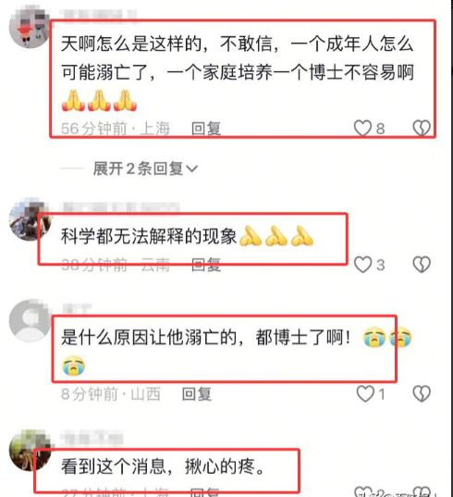Open first commenter's avatar profile
This screenshot has width=453, height=497.
pyautogui.click(x=30, y=28)
